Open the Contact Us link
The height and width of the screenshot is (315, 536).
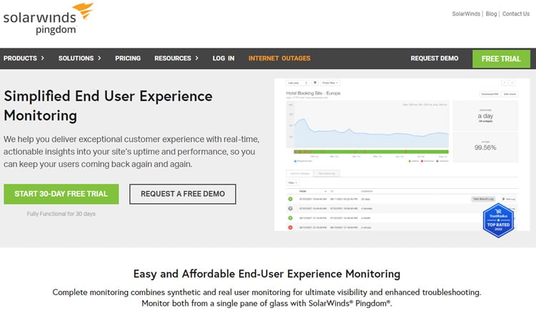pos(516,14)
